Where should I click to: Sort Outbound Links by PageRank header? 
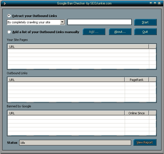point(137,80)
